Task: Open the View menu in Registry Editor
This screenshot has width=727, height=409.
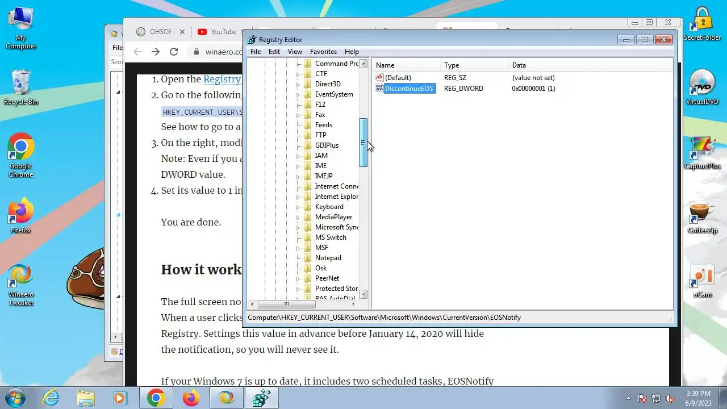Action: point(295,52)
